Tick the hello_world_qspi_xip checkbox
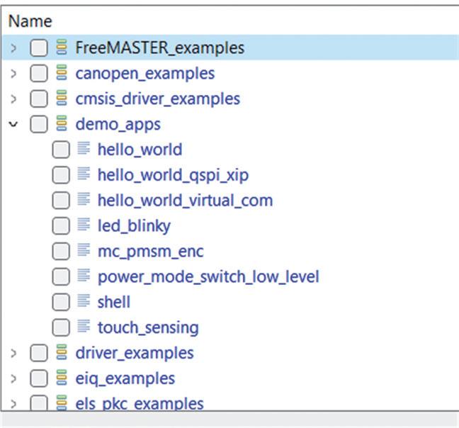The image size is (459, 428). pos(61,175)
